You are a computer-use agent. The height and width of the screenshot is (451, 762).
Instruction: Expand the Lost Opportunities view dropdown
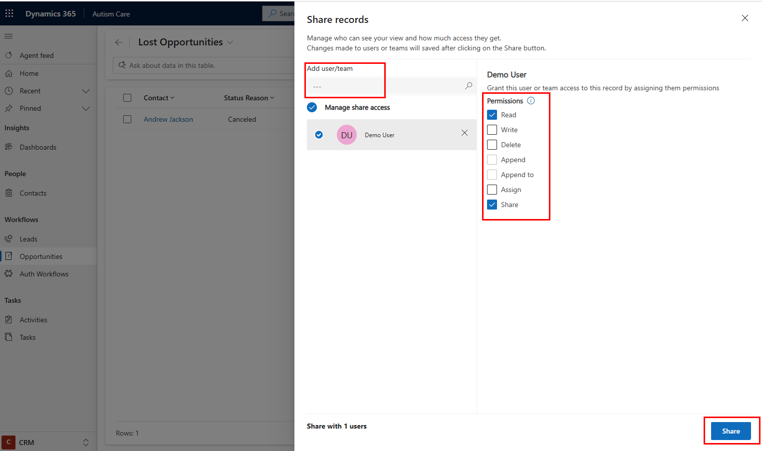pos(230,42)
